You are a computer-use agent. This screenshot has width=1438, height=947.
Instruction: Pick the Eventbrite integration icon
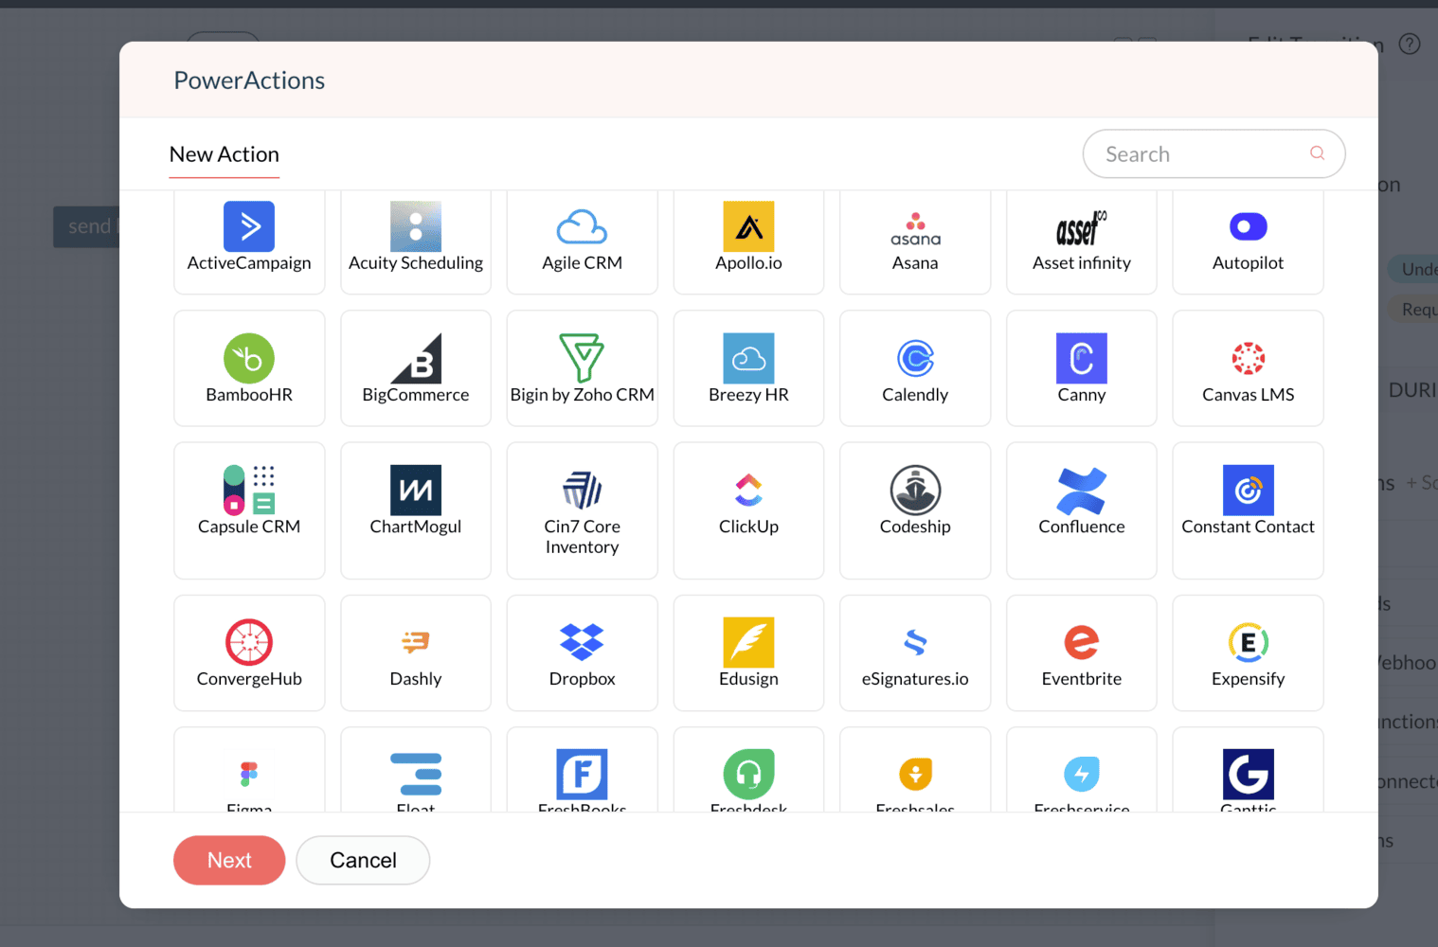[x=1082, y=642]
